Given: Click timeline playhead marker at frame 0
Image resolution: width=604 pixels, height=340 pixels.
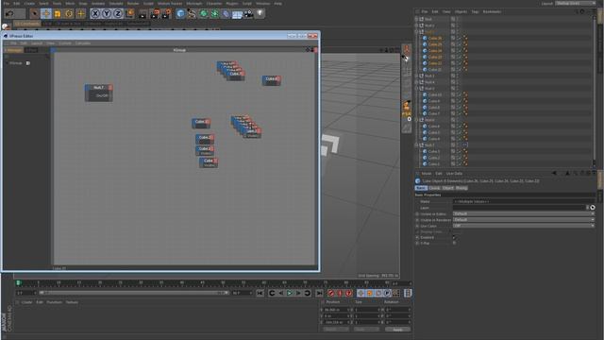Looking at the screenshot, I should pyautogui.click(x=18, y=283).
